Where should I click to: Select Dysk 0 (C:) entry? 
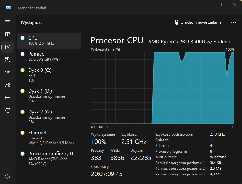[49, 75]
